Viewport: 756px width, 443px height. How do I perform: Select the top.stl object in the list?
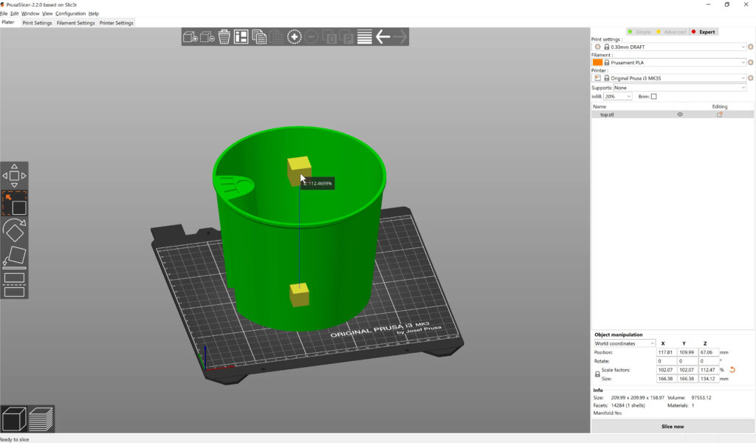pyautogui.click(x=673, y=114)
